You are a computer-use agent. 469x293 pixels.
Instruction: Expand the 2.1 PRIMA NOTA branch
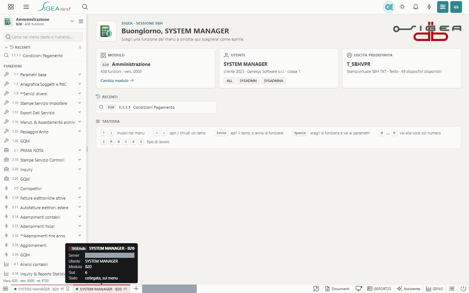80,151
